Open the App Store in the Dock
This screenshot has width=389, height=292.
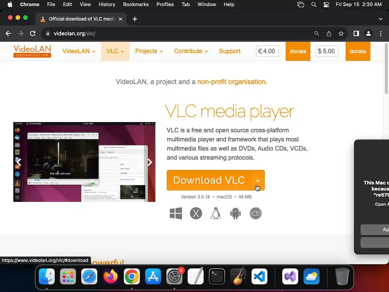[x=153, y=276]
